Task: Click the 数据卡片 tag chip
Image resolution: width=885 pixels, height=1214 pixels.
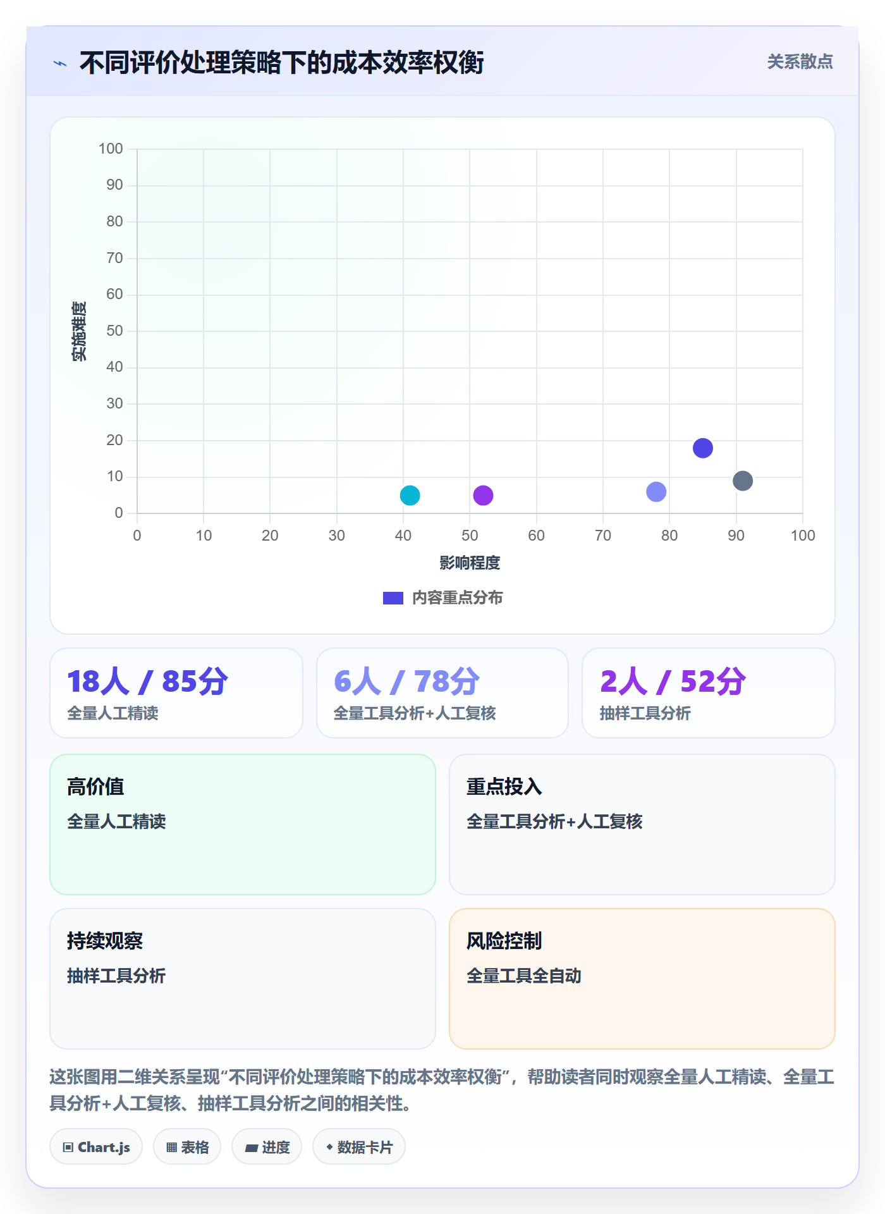Action: (x=359, y=1146)
